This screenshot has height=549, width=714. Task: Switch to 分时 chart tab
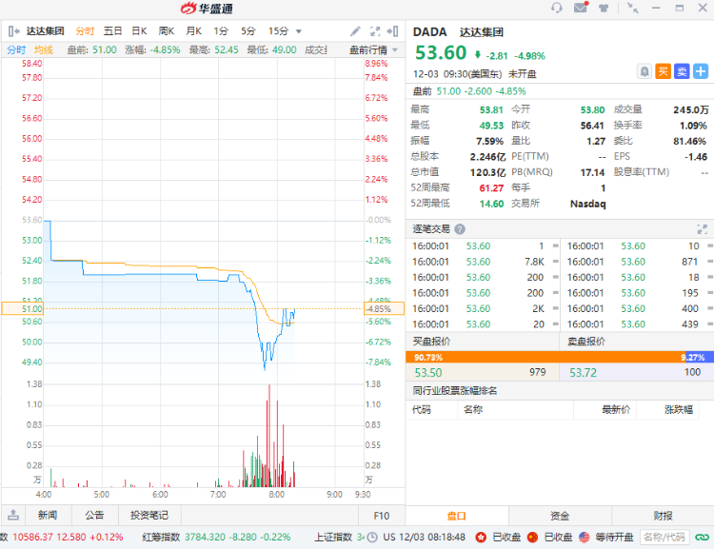click(85, 31)
